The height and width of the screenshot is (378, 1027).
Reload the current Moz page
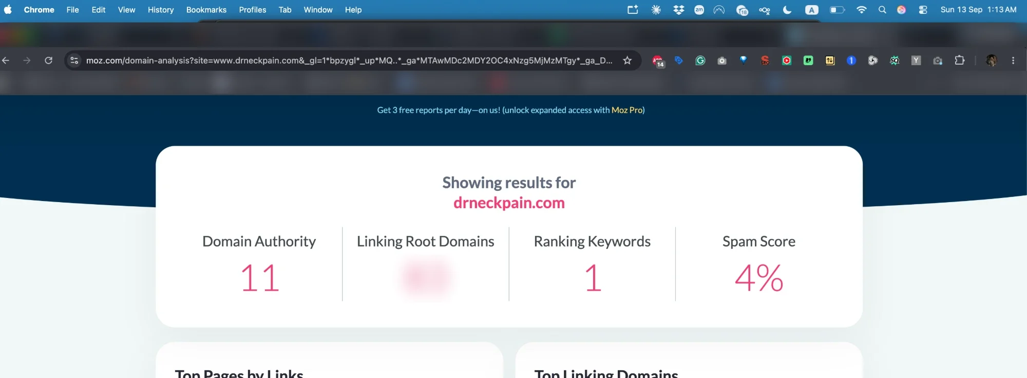(48, 61)
